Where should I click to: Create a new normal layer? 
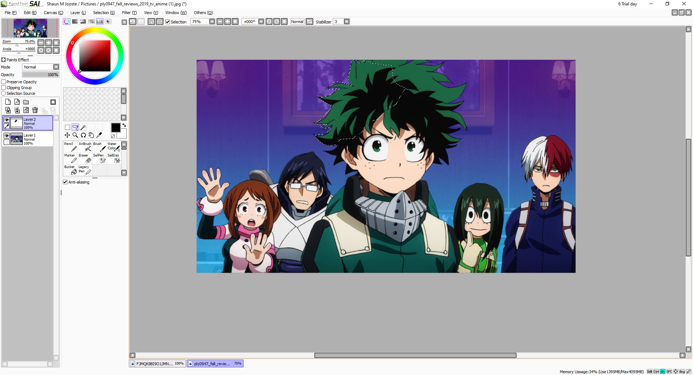click(8, 102)
